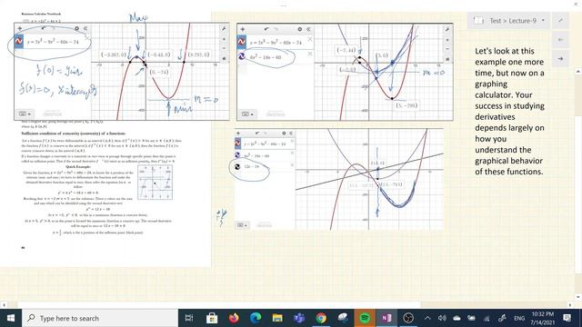This screenshot has height=327, width=582.
Task: Select the graph image showing 6x² − 18x − 60
Action: [x=345, y=73]
